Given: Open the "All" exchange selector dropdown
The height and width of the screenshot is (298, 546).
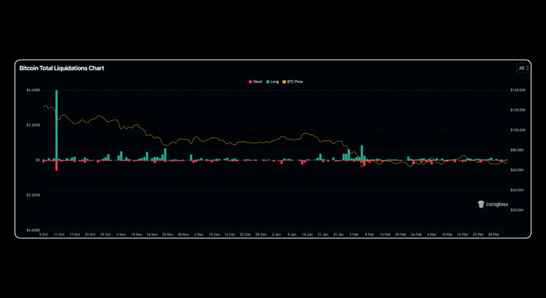Looking at the screenshot, I should click(x=524, y=68).
